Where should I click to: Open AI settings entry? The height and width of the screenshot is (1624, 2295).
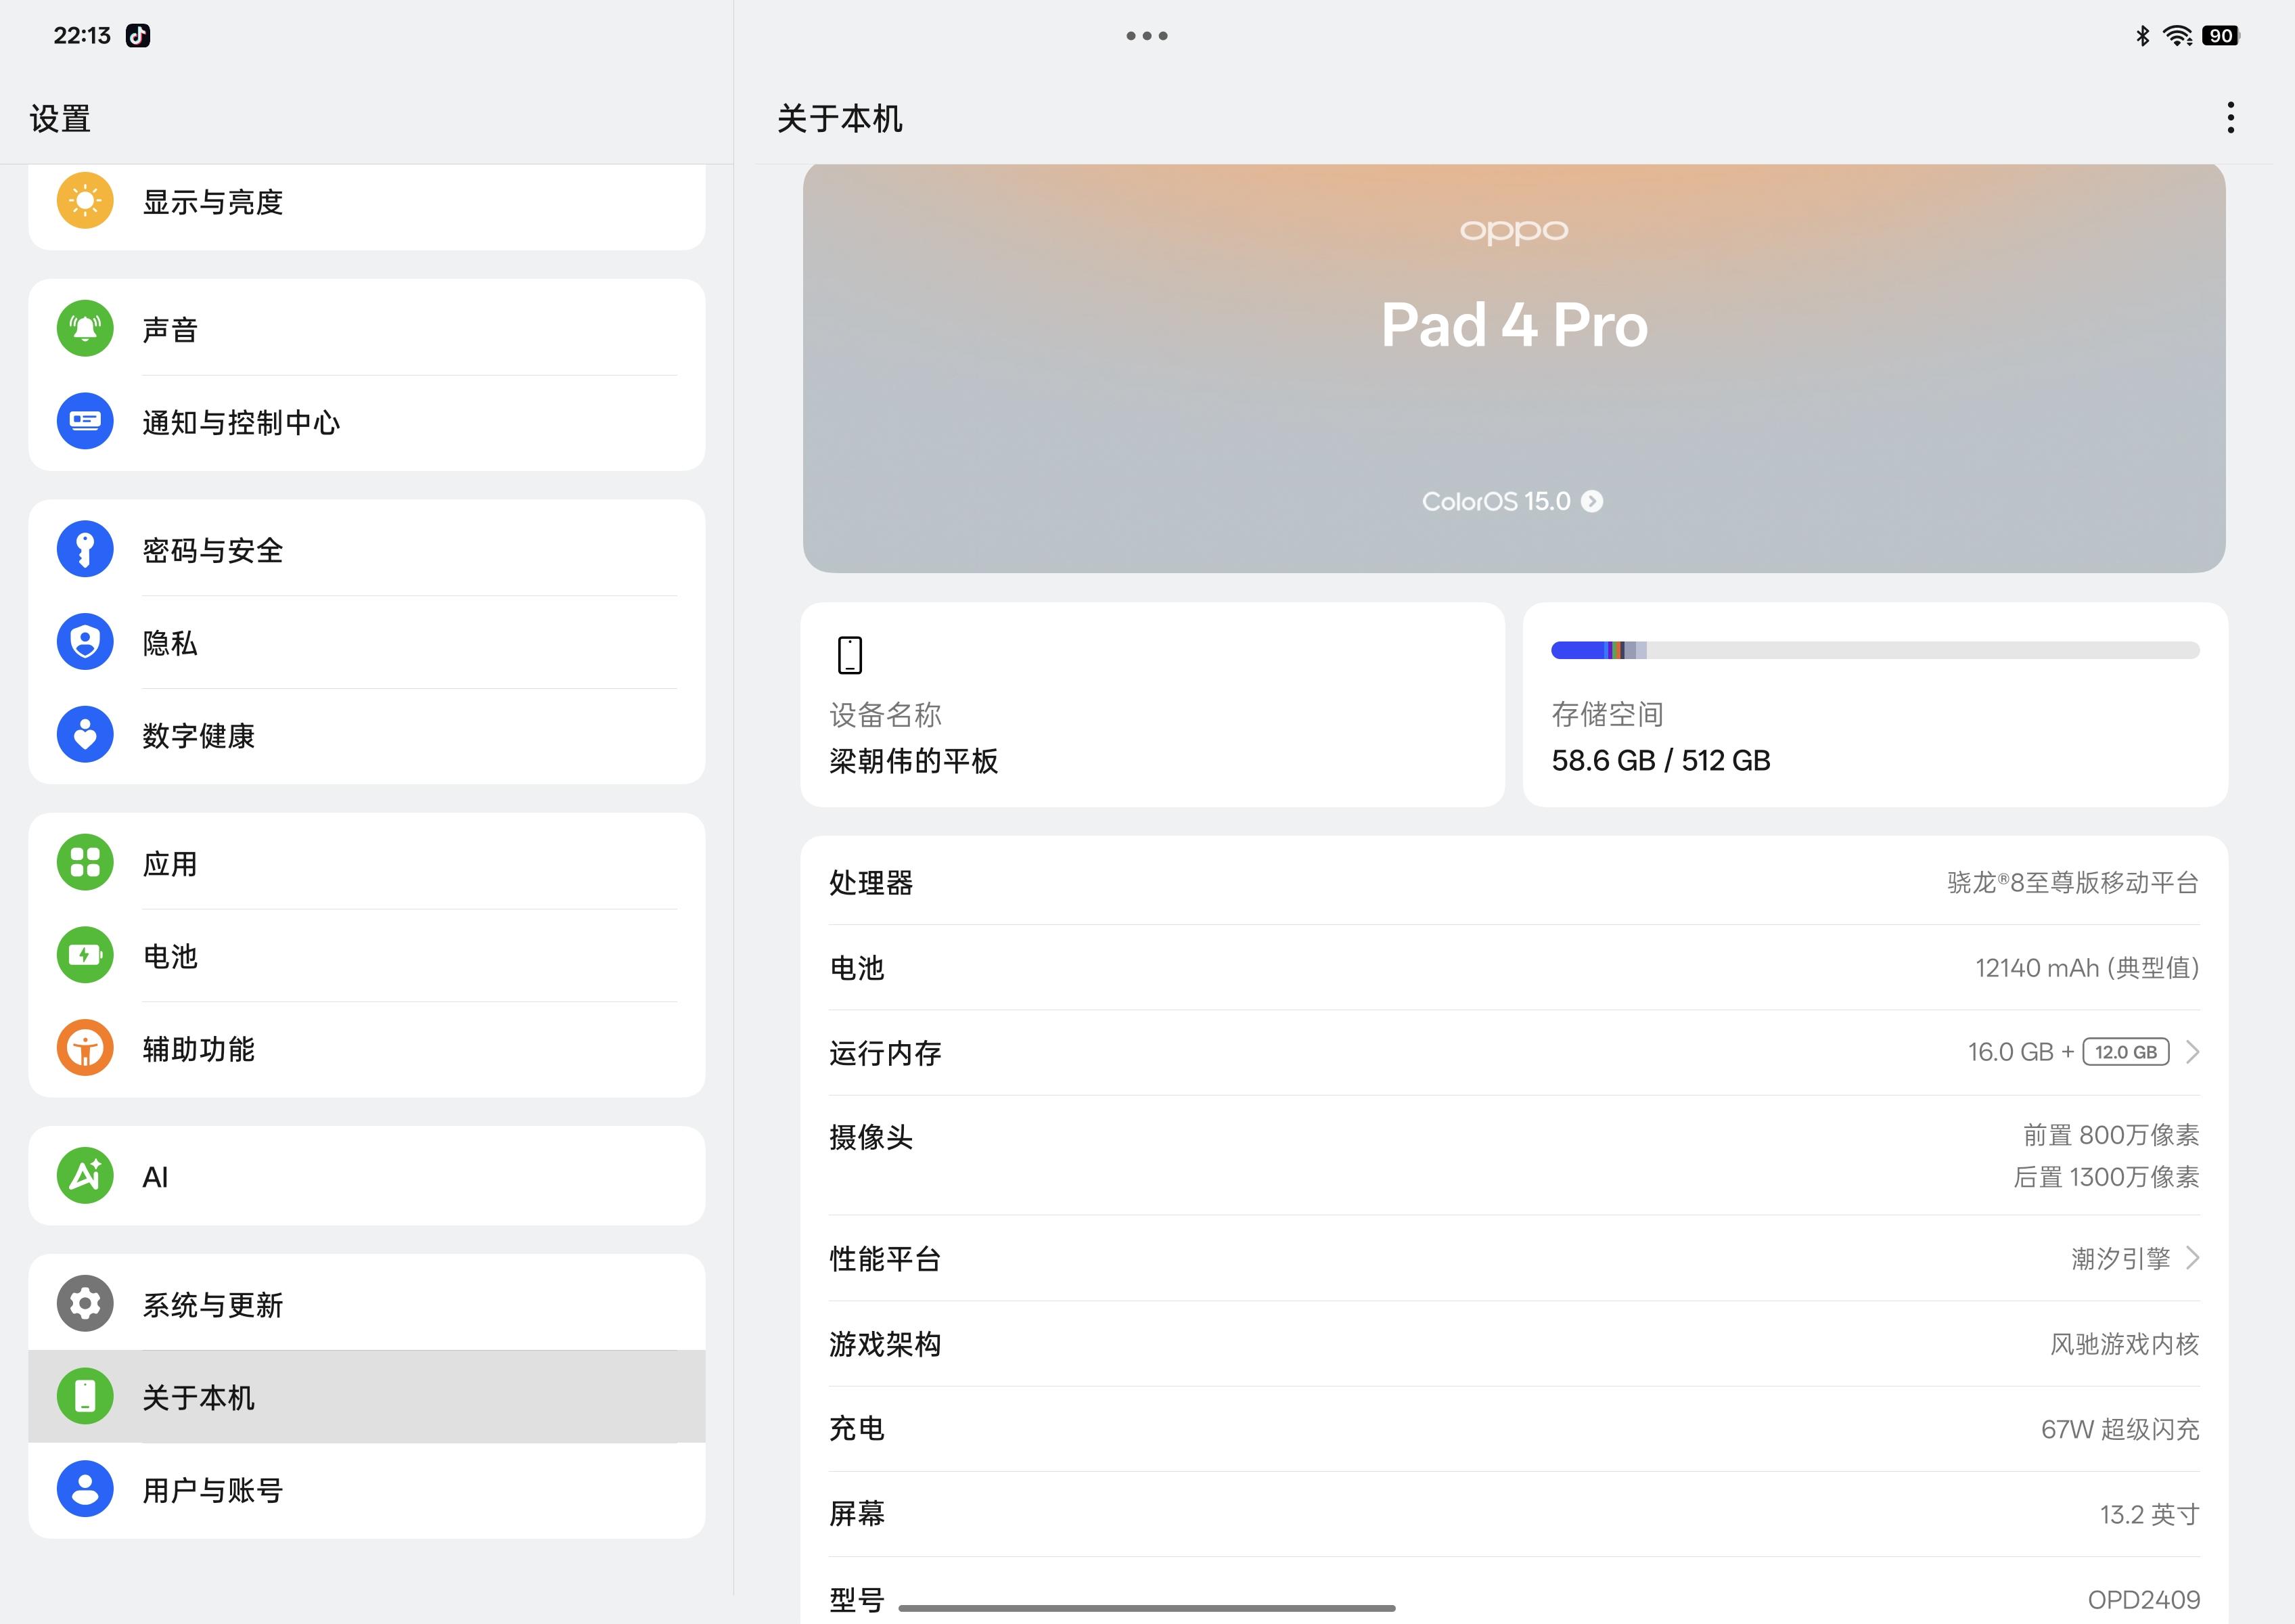[367, 1176]
